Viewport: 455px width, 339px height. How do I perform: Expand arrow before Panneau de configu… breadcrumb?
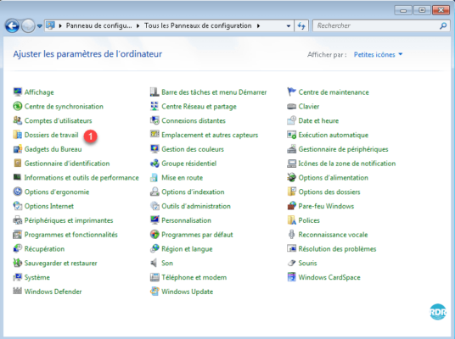(60, 25)
